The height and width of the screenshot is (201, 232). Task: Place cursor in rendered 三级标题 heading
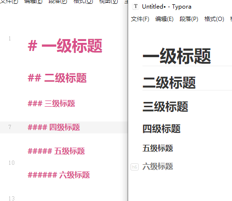[165, 107]
